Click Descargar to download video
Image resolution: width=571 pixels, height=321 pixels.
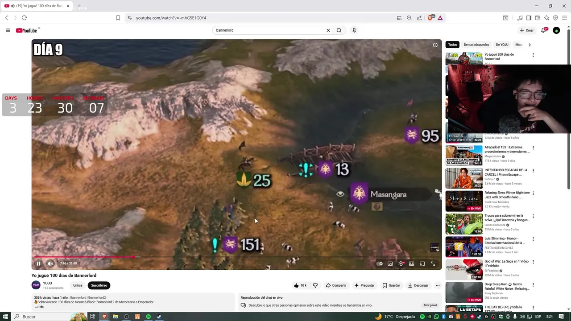[x=418, y=285]
